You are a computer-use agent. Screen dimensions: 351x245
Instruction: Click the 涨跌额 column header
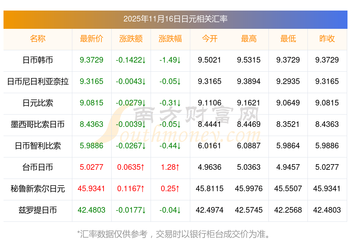pyautogui.click(x=131, y=39)
